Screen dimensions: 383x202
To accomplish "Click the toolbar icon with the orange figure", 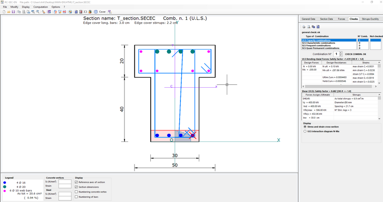I will (x=55, y=12).
